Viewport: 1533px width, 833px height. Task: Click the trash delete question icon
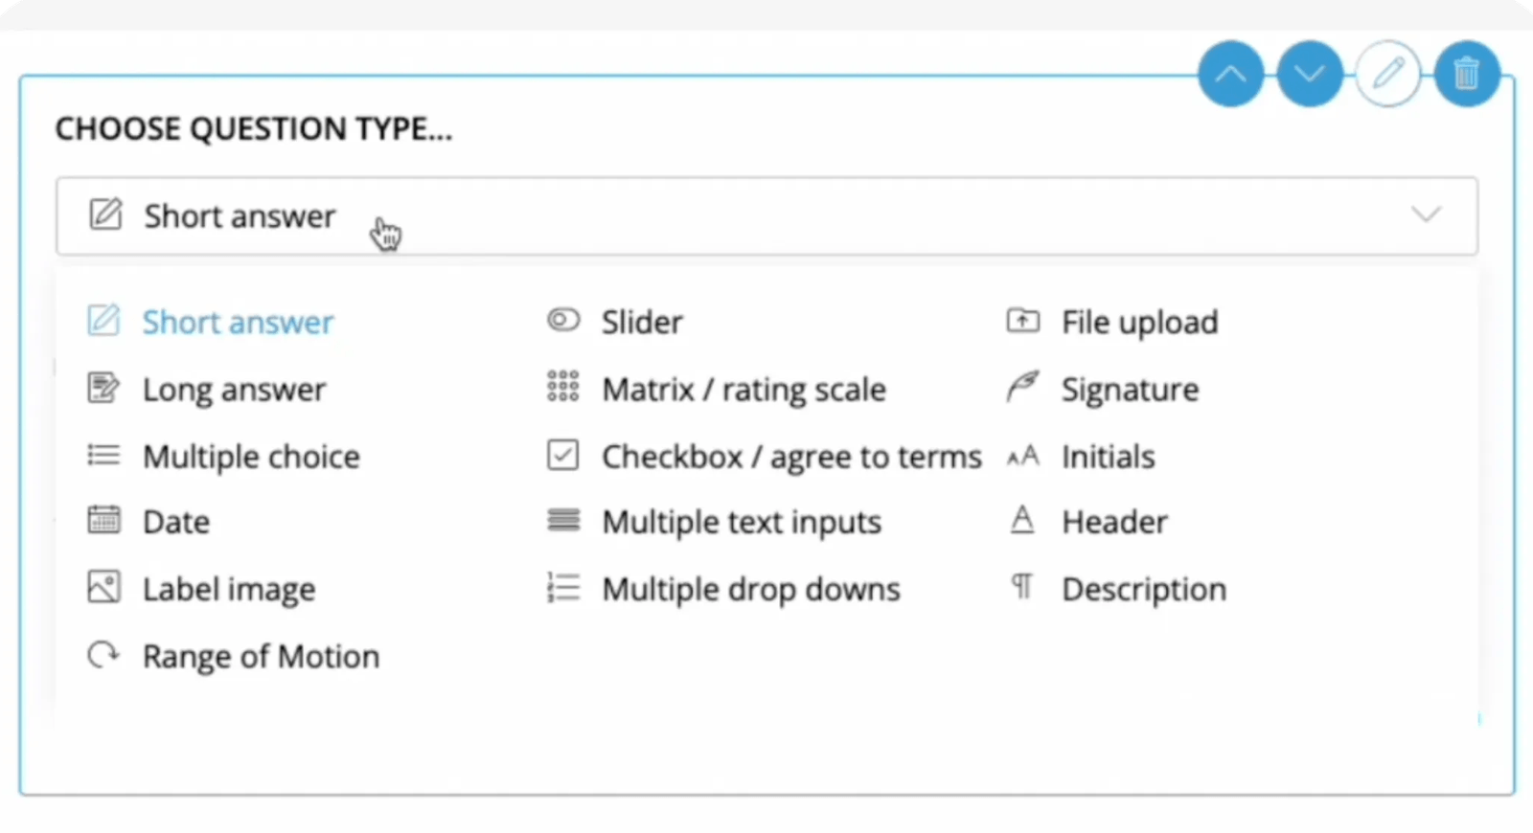point(1466,74)
